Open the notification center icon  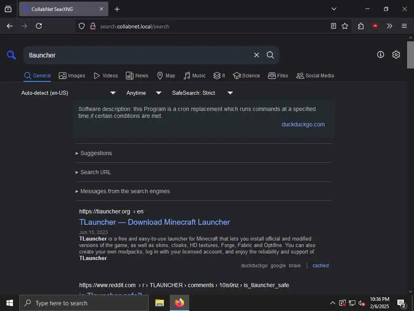pyautogui.click(x=401, y=303)
